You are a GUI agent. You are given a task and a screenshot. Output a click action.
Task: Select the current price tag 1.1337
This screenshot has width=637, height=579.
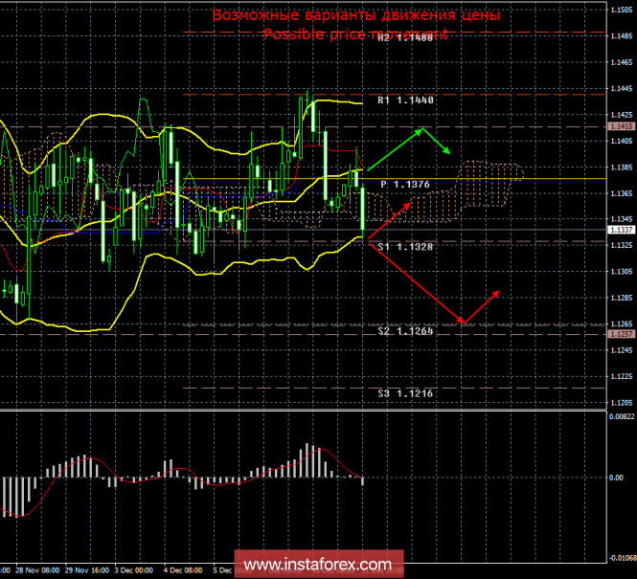coord(620,230)
